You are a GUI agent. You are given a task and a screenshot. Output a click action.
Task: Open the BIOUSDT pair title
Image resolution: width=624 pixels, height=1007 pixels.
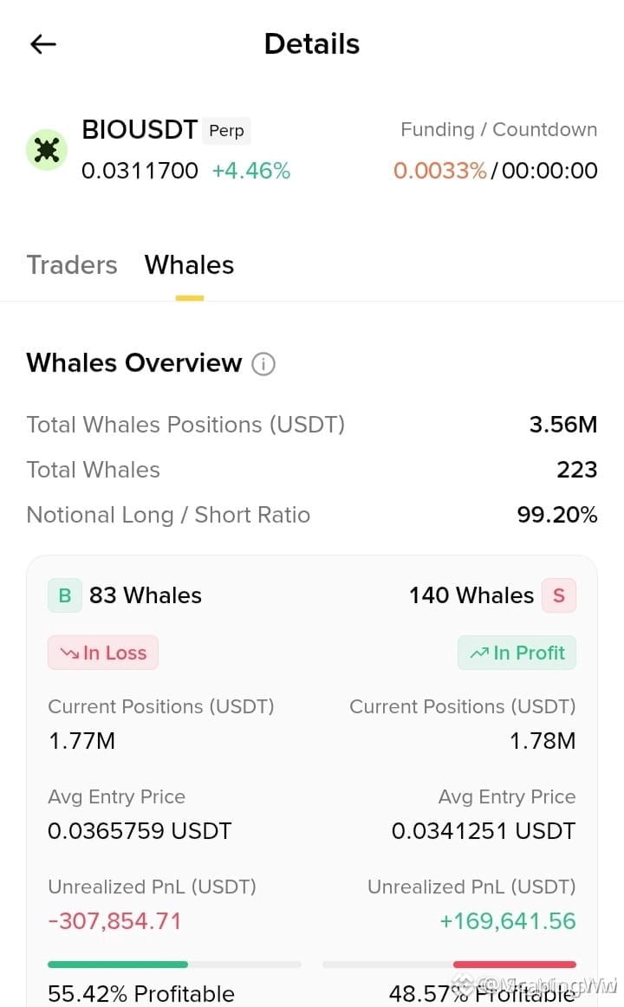140,130
